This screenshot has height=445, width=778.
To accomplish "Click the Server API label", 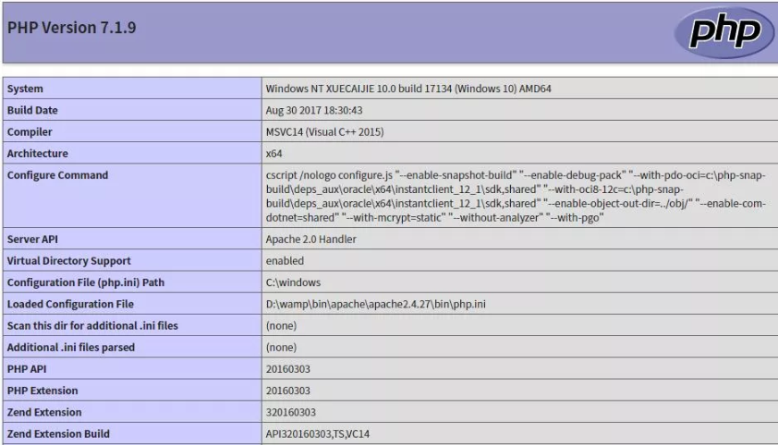I will pos(32,239).
